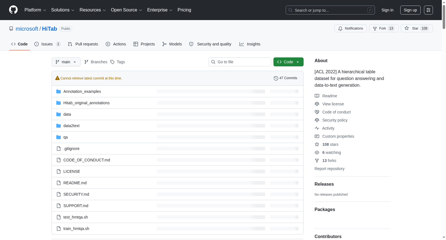Switch to the Projects tab
Image resolution: width=446 pixels, height=240 pixels.
pos(144,44)
